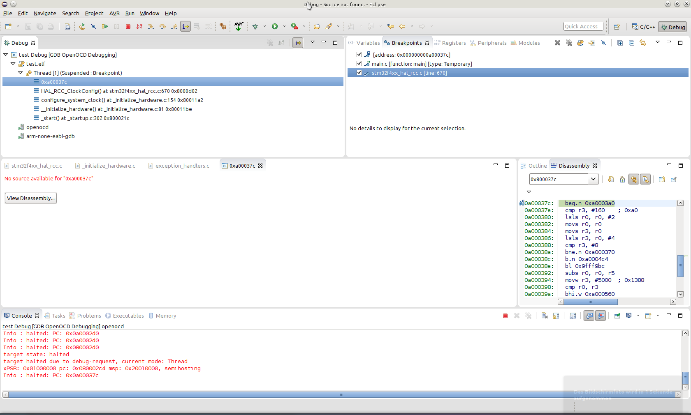Click Collapse All in Breakpoints view

(631, 43)
